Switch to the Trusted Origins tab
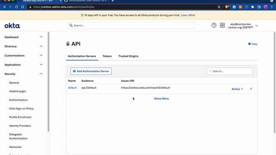 tap(129, 56)
